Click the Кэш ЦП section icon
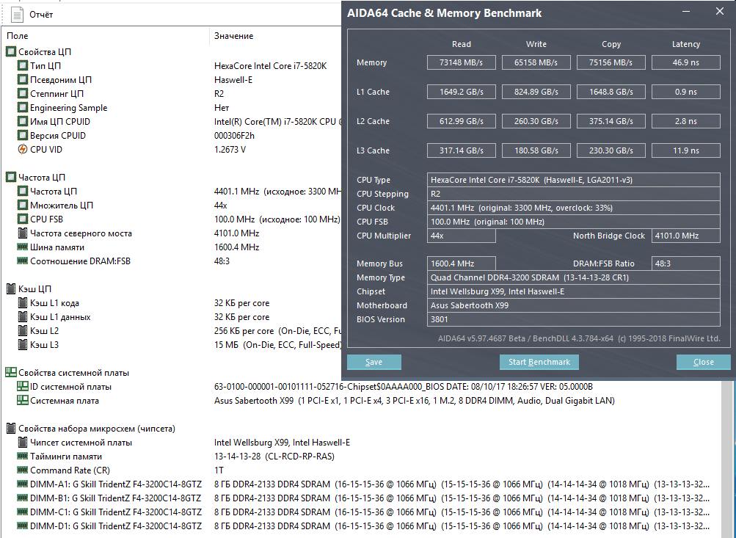This screenshot has width=736, height=538. pos(11,288)
